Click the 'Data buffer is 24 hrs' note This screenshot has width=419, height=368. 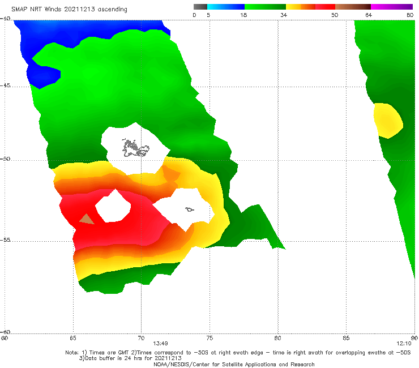130,358
